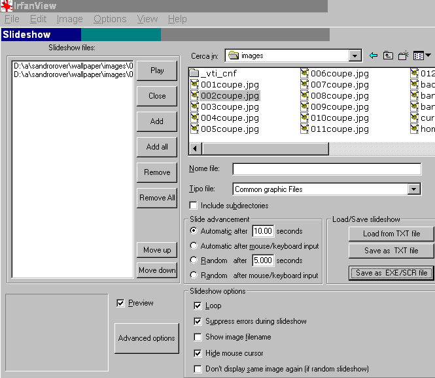Select Automatic after seconds radio option
Screen dimensions: 435x378
tap(194, 230)
